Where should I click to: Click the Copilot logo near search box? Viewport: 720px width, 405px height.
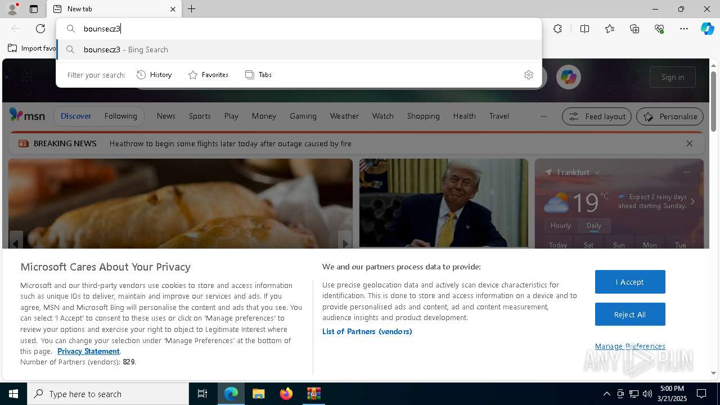569,77
